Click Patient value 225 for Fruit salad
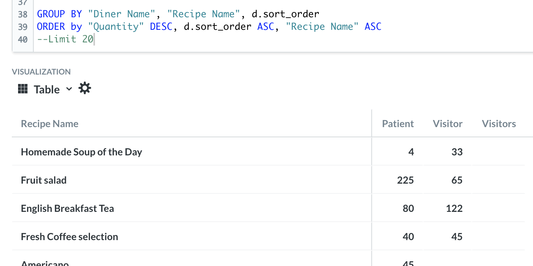This screenshot has width=533, height=266. [x=405, y=180]
